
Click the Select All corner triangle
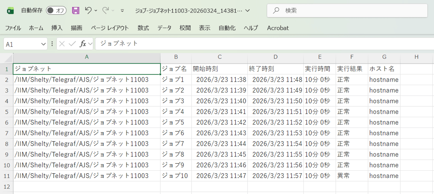click(9, 58)
